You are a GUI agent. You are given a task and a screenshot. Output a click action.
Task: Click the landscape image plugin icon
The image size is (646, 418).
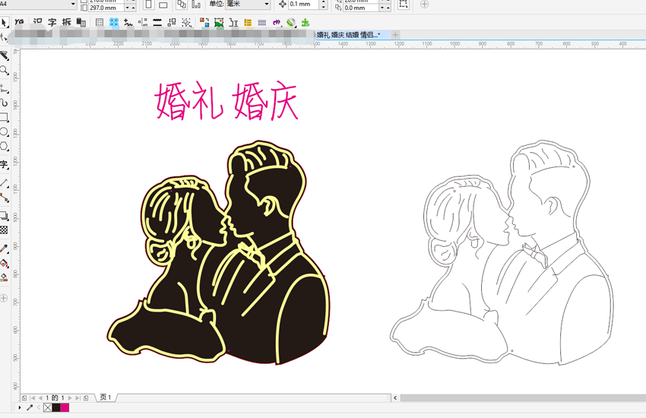pyautogui.click(x=219, y=22)
